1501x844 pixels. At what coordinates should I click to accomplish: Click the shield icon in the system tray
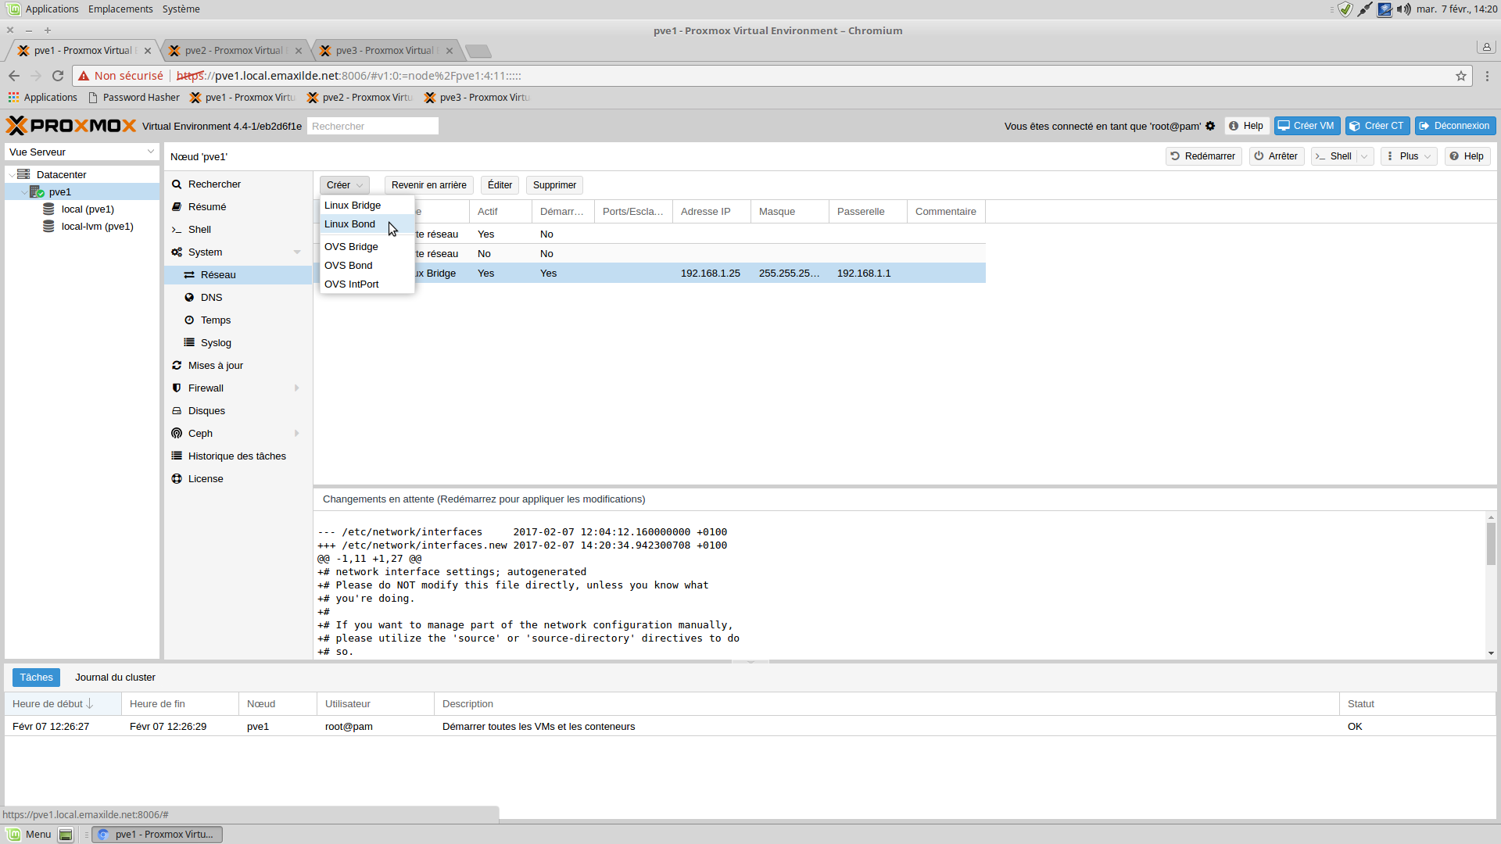(x=1345, y=9)
